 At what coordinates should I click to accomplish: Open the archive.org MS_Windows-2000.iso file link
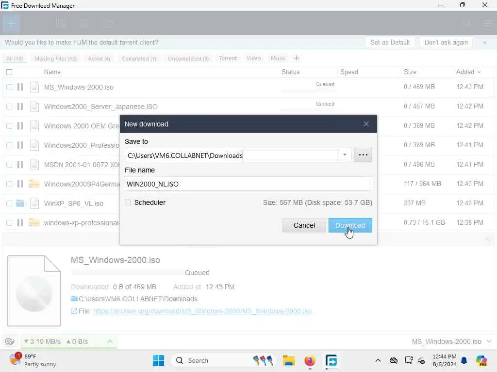tap(202, 311)
